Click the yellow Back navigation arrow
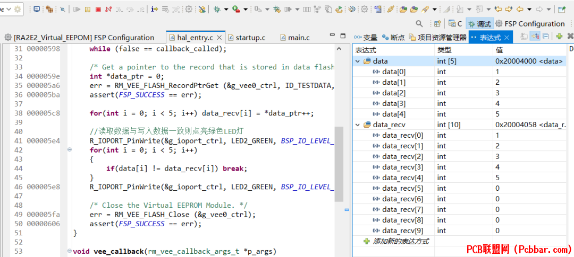The image size is (574, 257). coord(519,10)
